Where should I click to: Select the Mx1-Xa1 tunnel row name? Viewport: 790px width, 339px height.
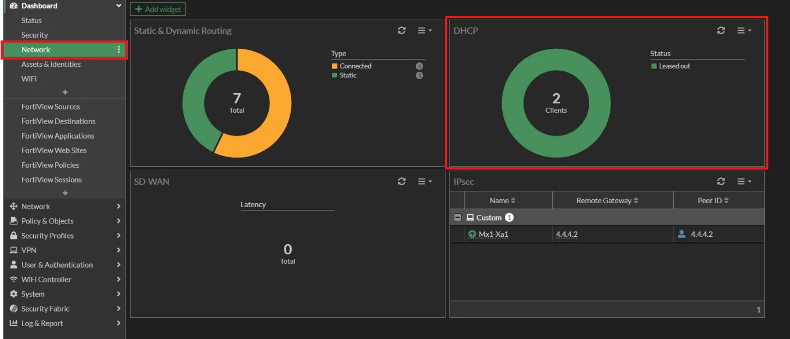coord(493,234)
